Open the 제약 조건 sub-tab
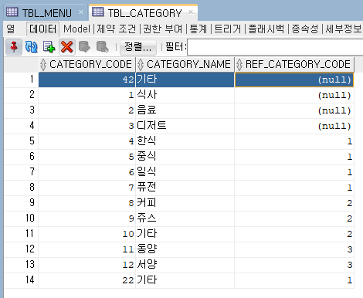 (x=116, y=29)
